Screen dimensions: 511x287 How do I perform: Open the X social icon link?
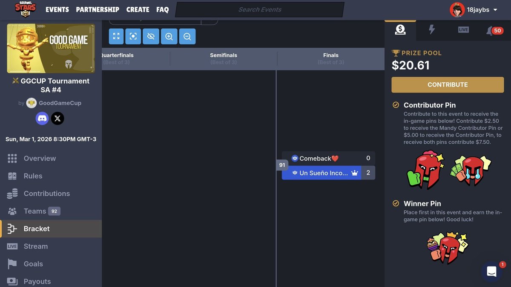(57, 118)
